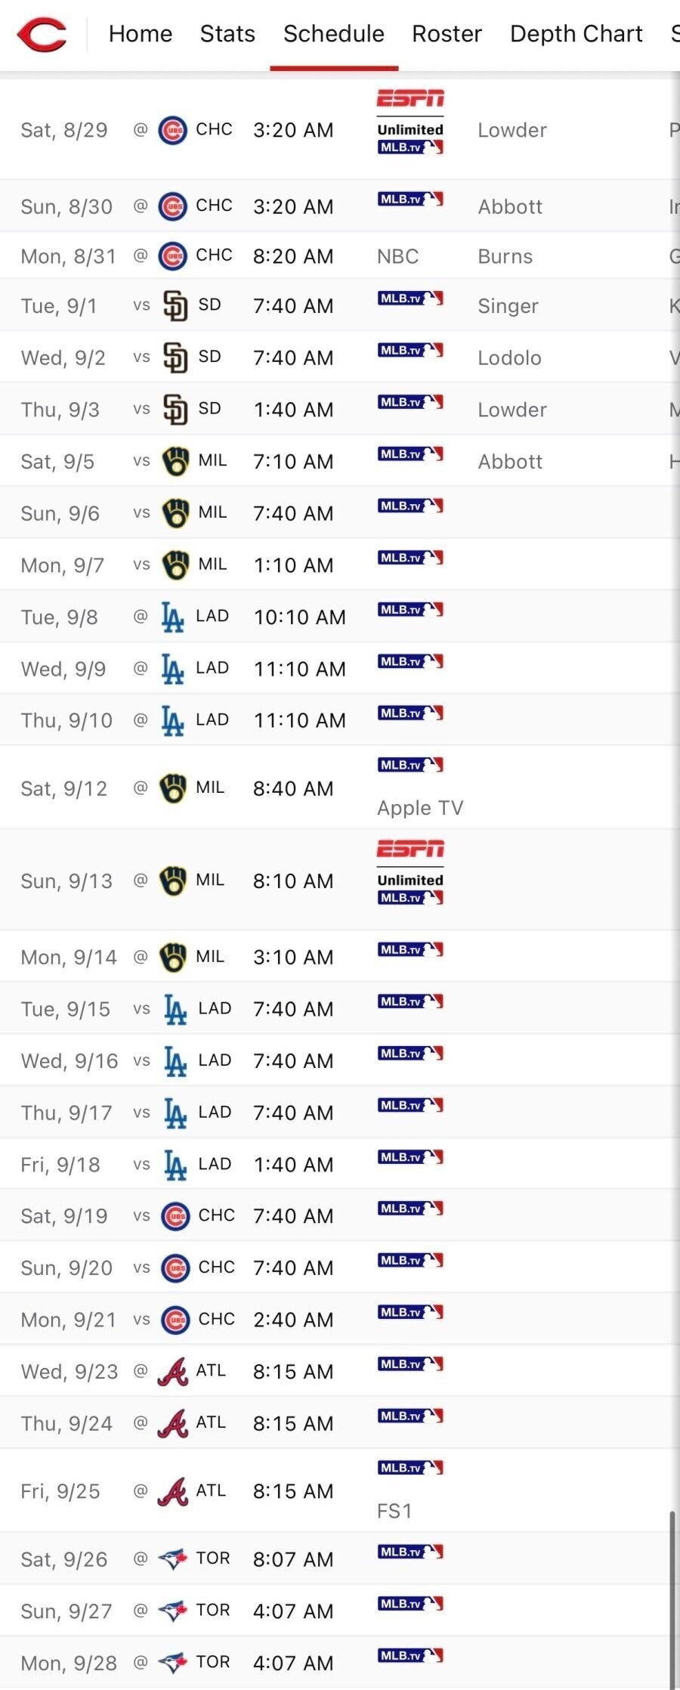
Task: Click Padres logo on Tue 9/1
Action: (x=175, y=305)
